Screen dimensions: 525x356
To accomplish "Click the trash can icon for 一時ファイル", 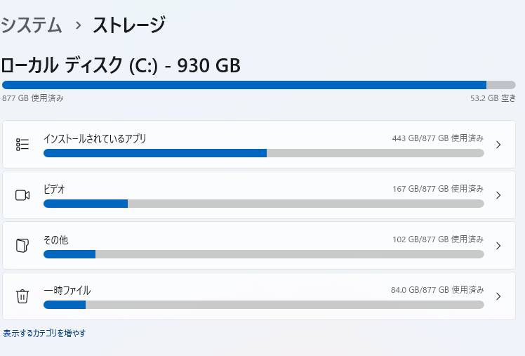I will click(x=22, y=296).
